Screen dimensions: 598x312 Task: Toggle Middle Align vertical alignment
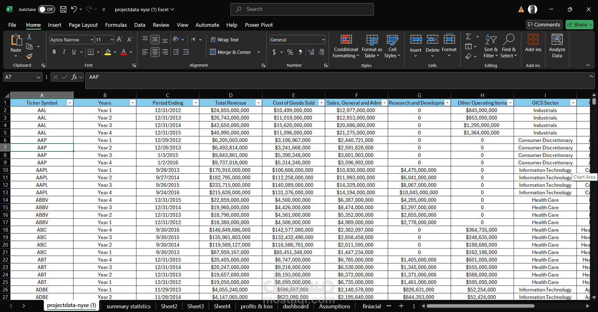pos(155,40)
